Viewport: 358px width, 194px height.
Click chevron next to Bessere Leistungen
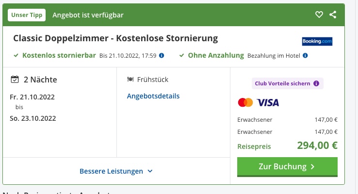tap(150, 171)
